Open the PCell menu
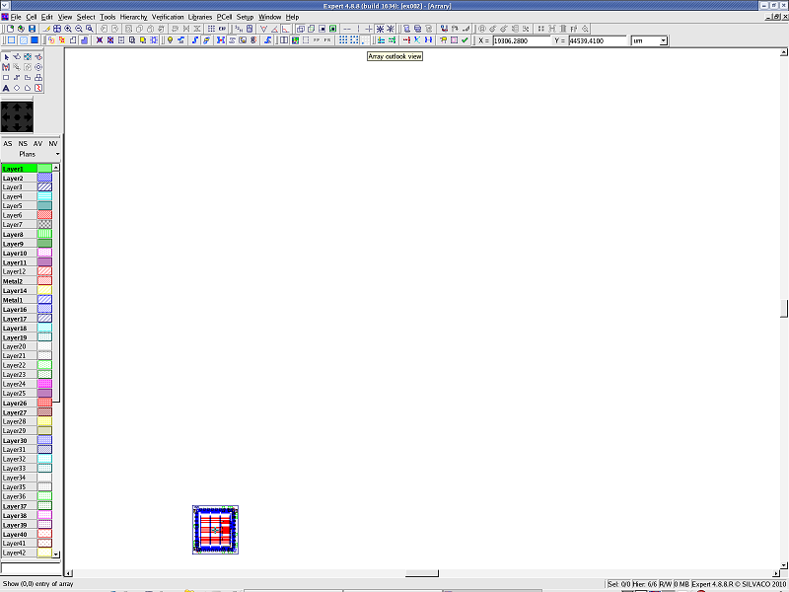789x592 pixels. coord(224,17)
